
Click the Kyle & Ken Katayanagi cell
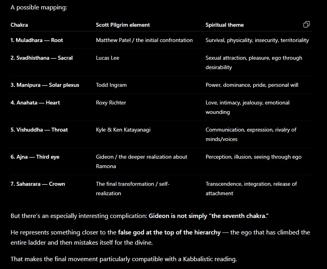click(123, 130)
